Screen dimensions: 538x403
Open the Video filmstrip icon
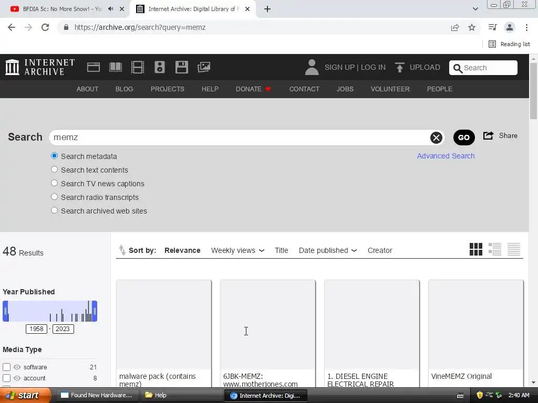(x=138, y=67)
